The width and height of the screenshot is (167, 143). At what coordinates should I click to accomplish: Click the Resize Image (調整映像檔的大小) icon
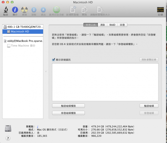coord(100,10)
